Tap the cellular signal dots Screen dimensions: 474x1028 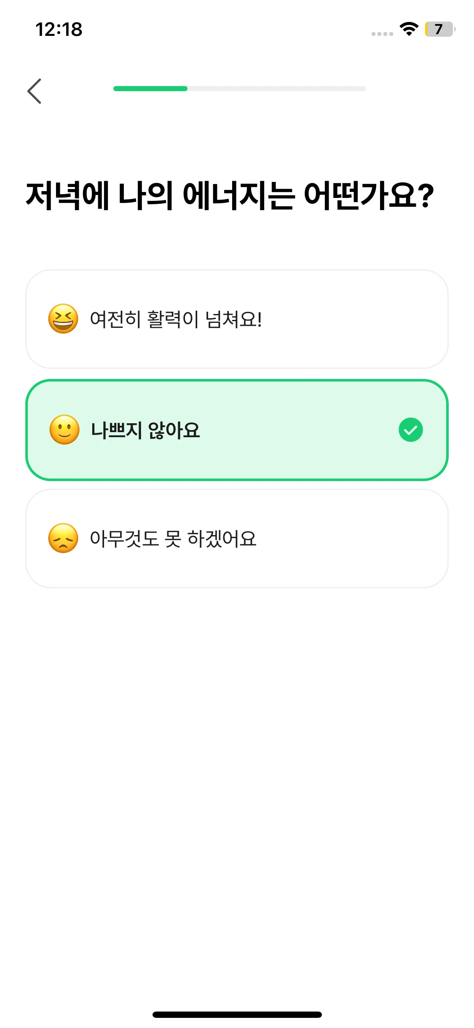point(382,34)
